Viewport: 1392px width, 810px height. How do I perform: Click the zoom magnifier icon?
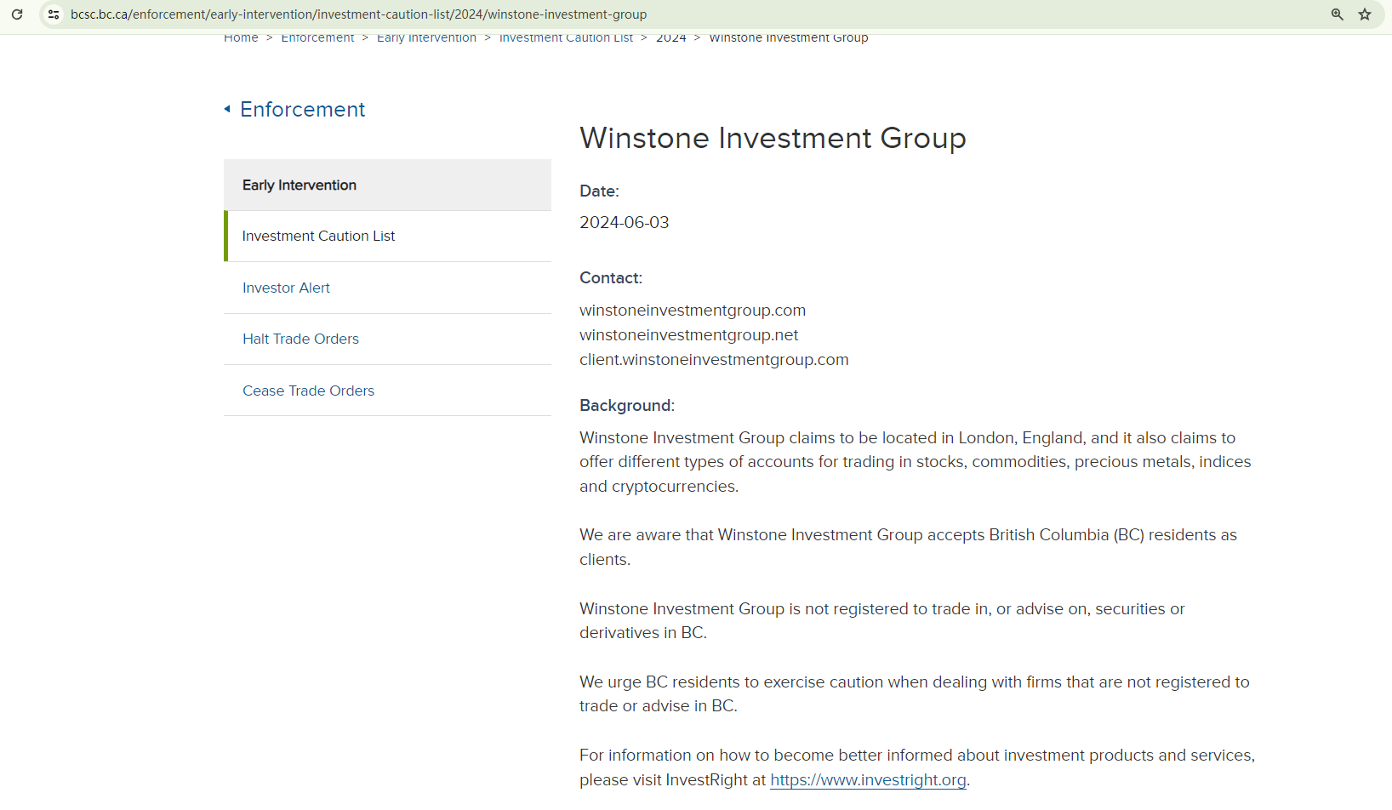tap(1338, 14)
